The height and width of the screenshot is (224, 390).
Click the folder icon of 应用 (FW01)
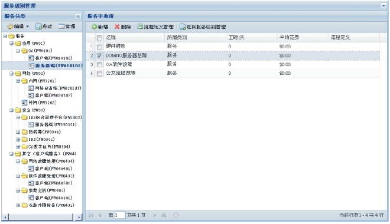(18, 44)
